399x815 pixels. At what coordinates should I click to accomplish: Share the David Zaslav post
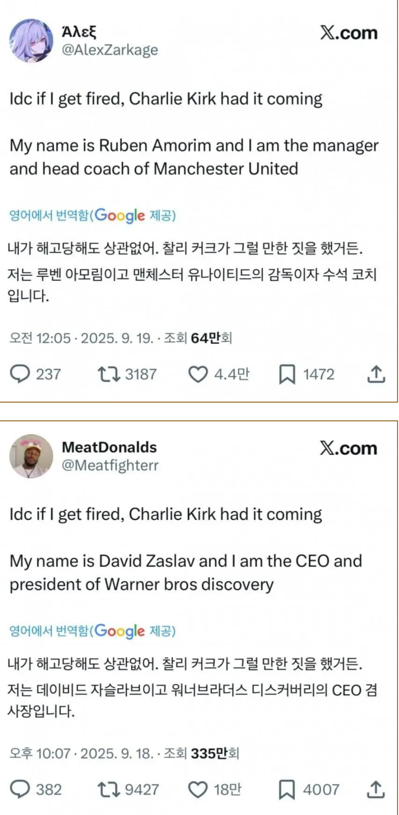pos(376,789)
